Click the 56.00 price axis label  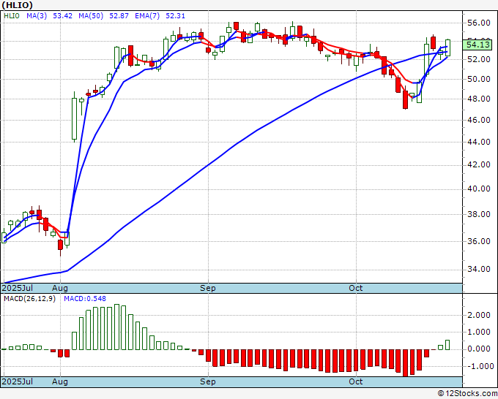[478, 23]
